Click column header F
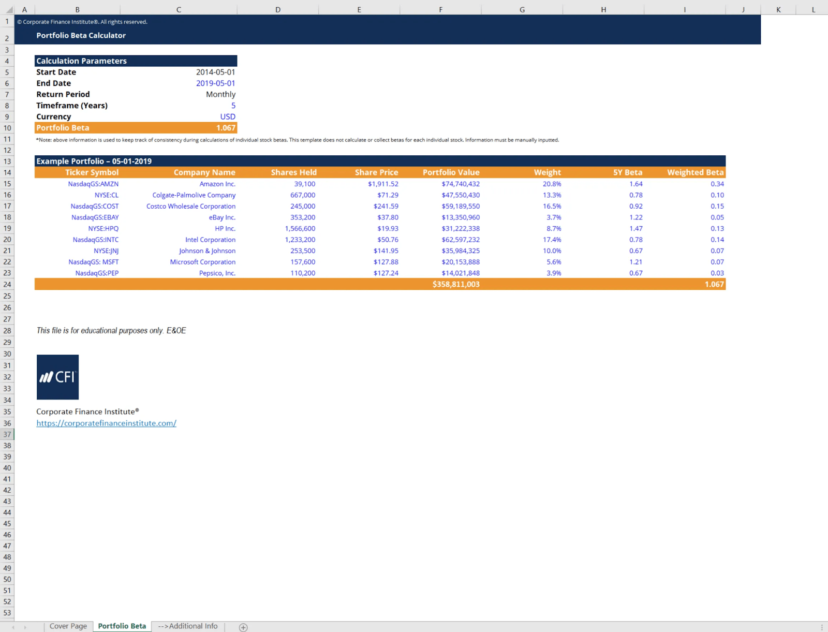828x632 pixels. coord(440,9)
